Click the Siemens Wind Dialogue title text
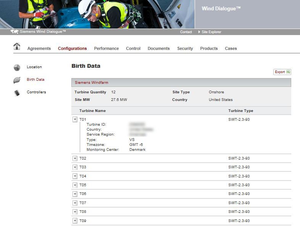Image resolution: width=300 pixels, height=227 pixels. pos(43,32)
